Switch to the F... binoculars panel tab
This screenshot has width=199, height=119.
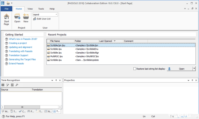point(31,111)
